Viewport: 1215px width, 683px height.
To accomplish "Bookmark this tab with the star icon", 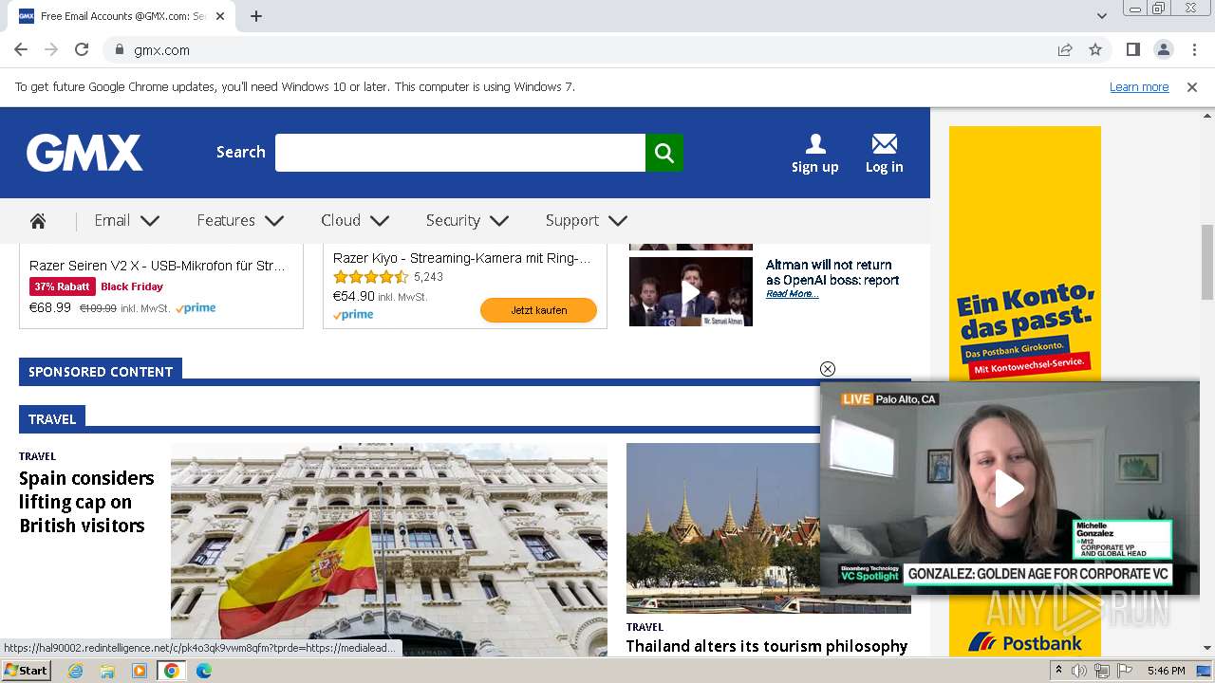I will 1095,49.
